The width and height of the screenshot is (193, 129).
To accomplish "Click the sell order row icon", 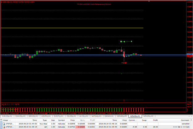I will coord(4,127).
